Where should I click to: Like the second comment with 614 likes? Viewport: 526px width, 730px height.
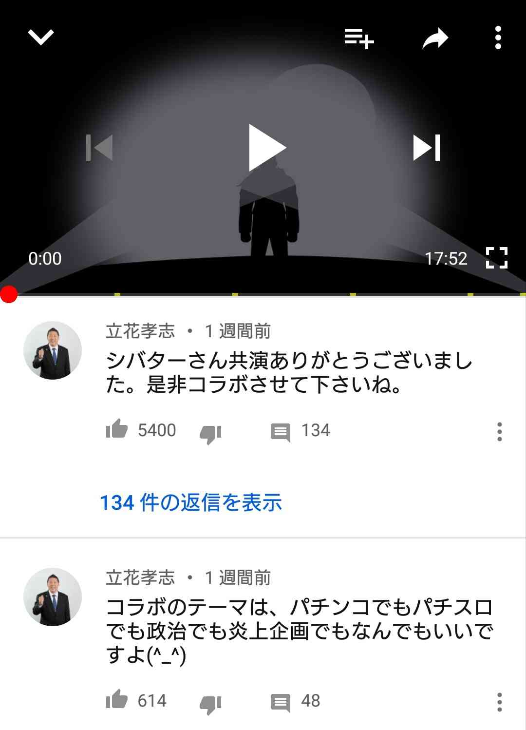click(117, 699)
